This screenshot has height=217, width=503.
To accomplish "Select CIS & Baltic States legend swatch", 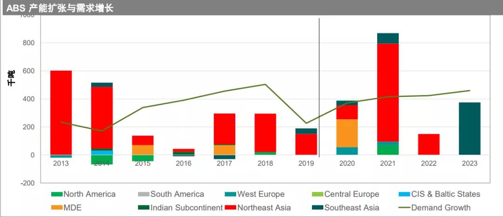I will pos(404,194).
